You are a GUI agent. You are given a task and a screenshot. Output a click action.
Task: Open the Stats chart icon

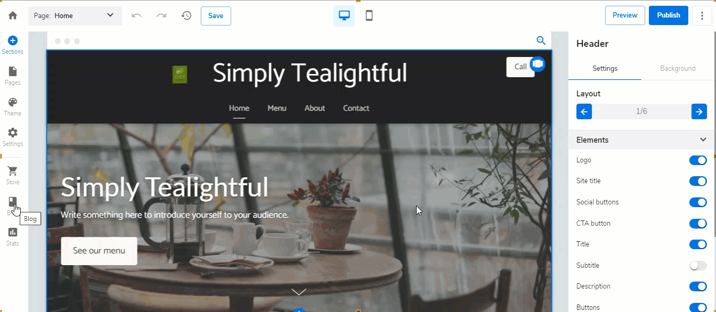(13, 236)
